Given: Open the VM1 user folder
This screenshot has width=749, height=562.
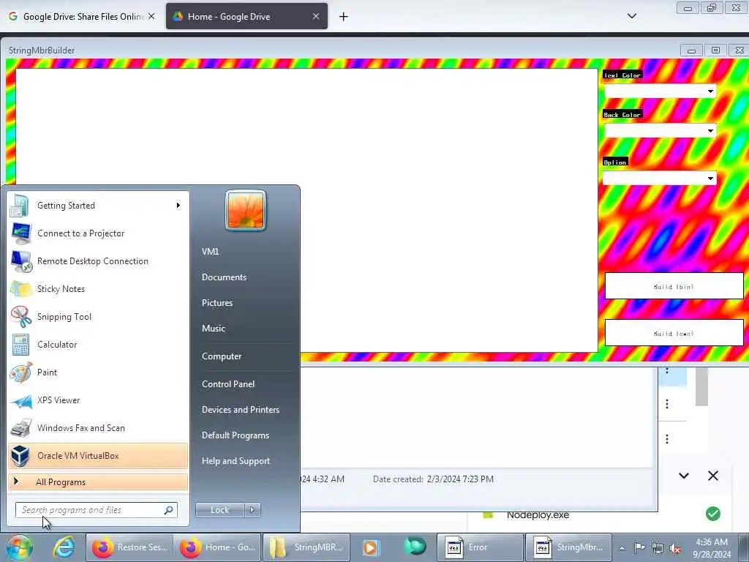Looking at the screenshot, I should tap(210, 252).
